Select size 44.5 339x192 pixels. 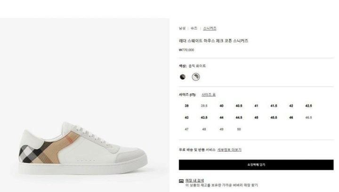[239, 117]
